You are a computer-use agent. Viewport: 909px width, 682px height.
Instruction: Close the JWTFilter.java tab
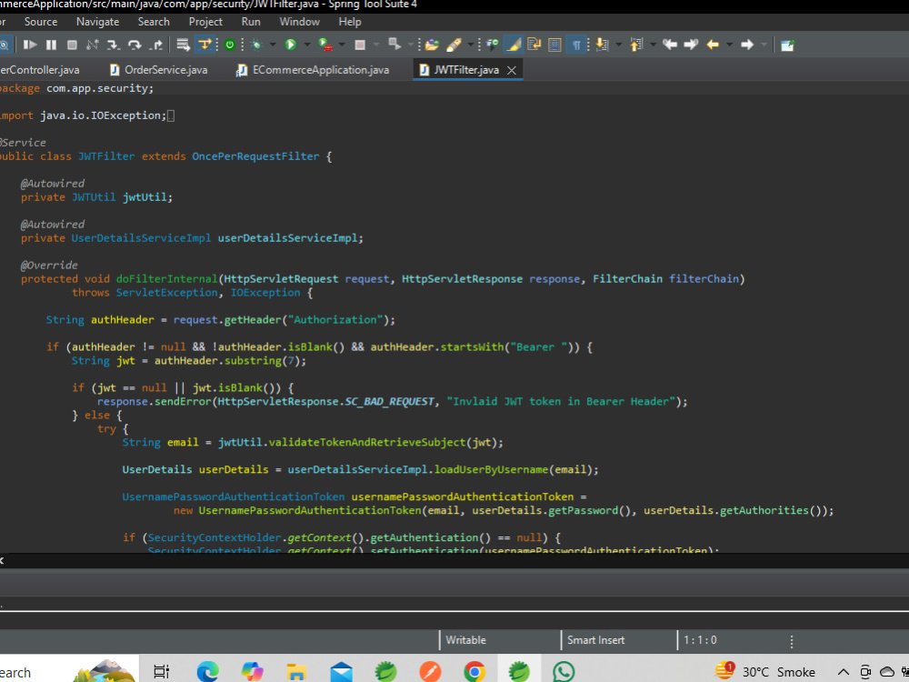(511, 70)
